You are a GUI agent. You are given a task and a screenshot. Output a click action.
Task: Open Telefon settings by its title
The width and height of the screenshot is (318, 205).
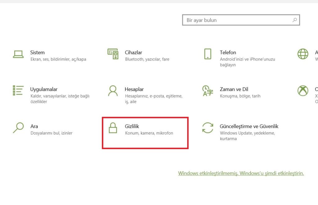coord(228,52)
